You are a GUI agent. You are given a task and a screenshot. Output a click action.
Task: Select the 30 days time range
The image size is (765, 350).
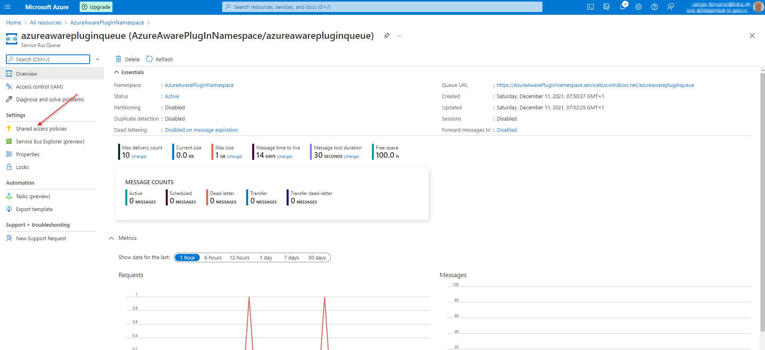pyautogui.click(x=317, y=257)
